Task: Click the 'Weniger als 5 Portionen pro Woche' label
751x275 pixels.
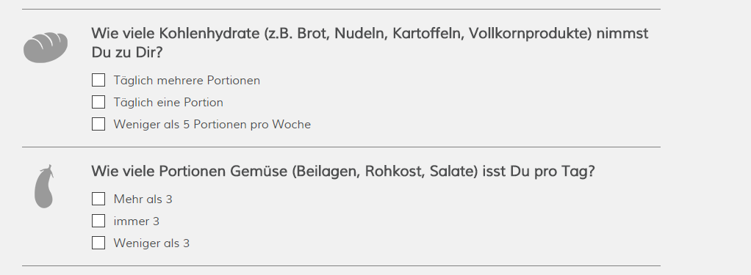Action: tap(212, 125)
